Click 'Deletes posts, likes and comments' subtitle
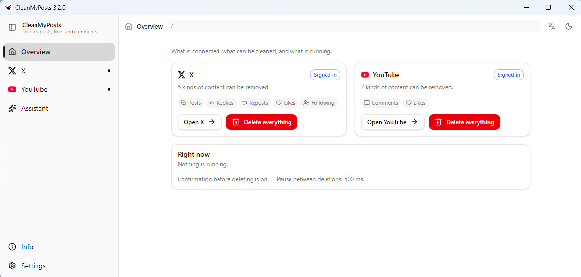Screen dimensions: 581x277 tap(60, 32)
